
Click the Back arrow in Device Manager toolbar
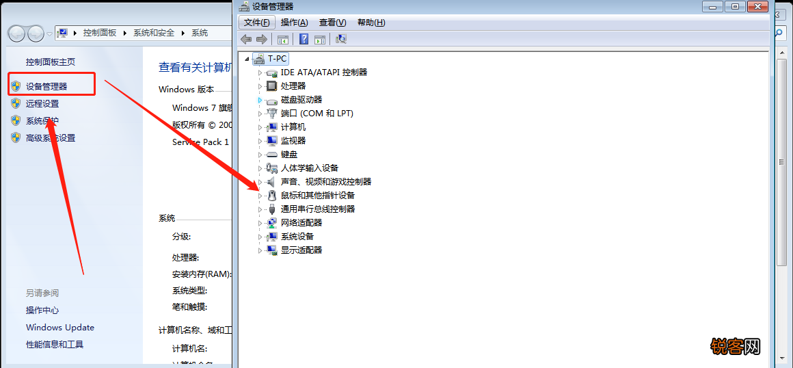coord(246,39)
